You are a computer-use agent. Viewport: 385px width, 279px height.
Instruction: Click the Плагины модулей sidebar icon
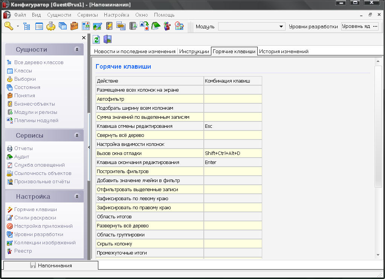[x=10, y=120]
